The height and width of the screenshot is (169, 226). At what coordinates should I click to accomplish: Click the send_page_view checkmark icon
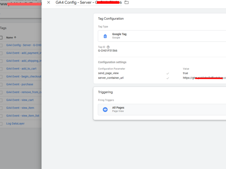[x=168, y=74]
